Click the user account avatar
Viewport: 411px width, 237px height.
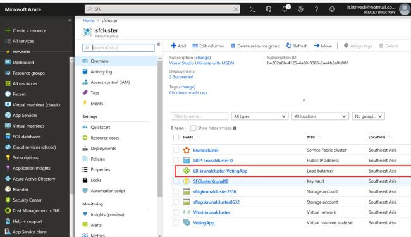(405, 9)
